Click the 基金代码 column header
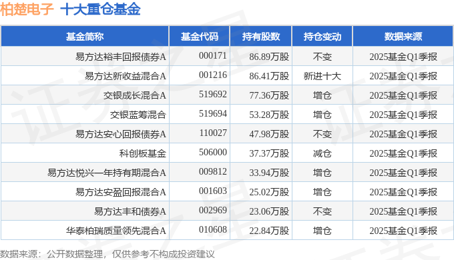Viewport: 454px width, 260px height. click(200, 37)
